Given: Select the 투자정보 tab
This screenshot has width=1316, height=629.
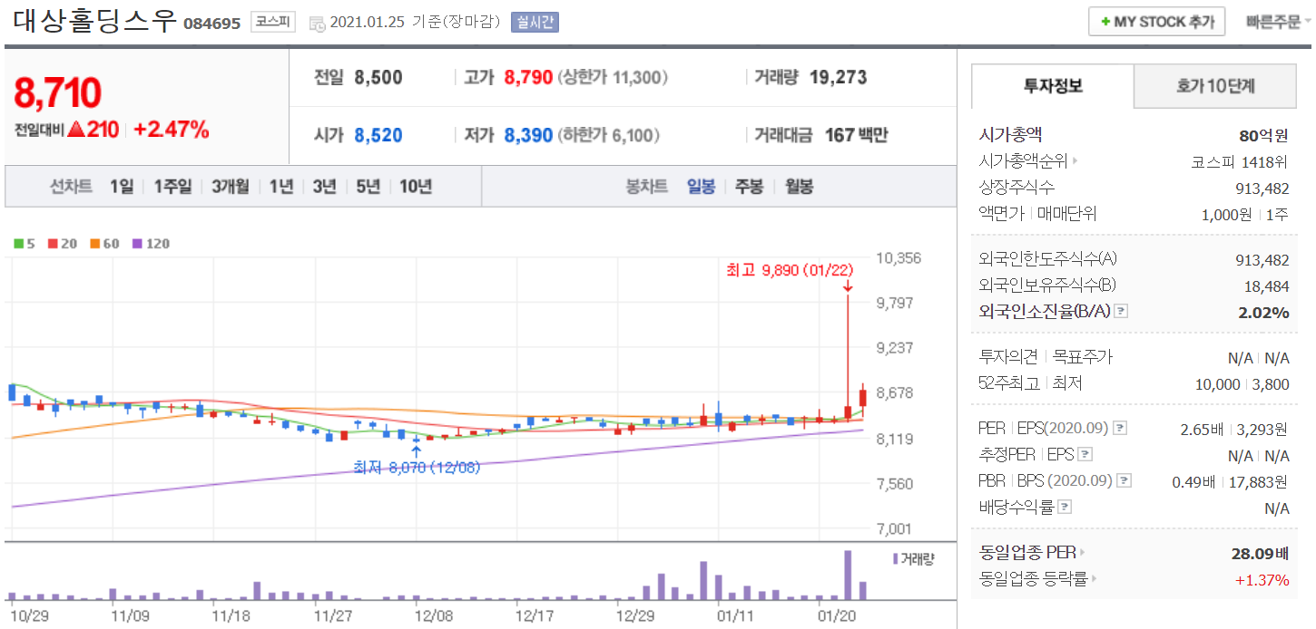Looking at the screenshot, I should 1053,87.
